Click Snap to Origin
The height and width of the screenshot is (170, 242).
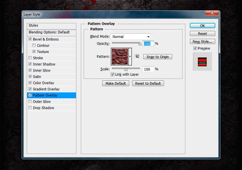[x=157, y=57]
